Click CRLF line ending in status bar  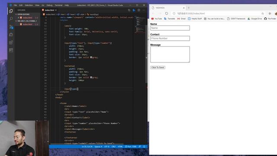pos(113,146)
